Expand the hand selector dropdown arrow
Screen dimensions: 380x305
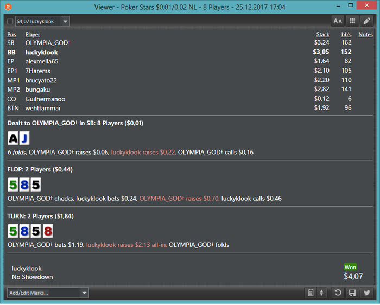[x=65, y=21]
